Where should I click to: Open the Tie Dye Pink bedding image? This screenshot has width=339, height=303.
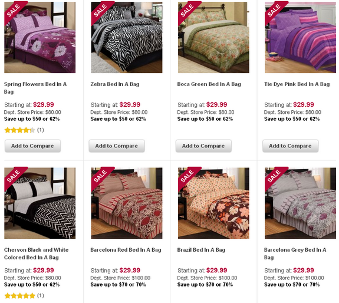click(300, 37)
